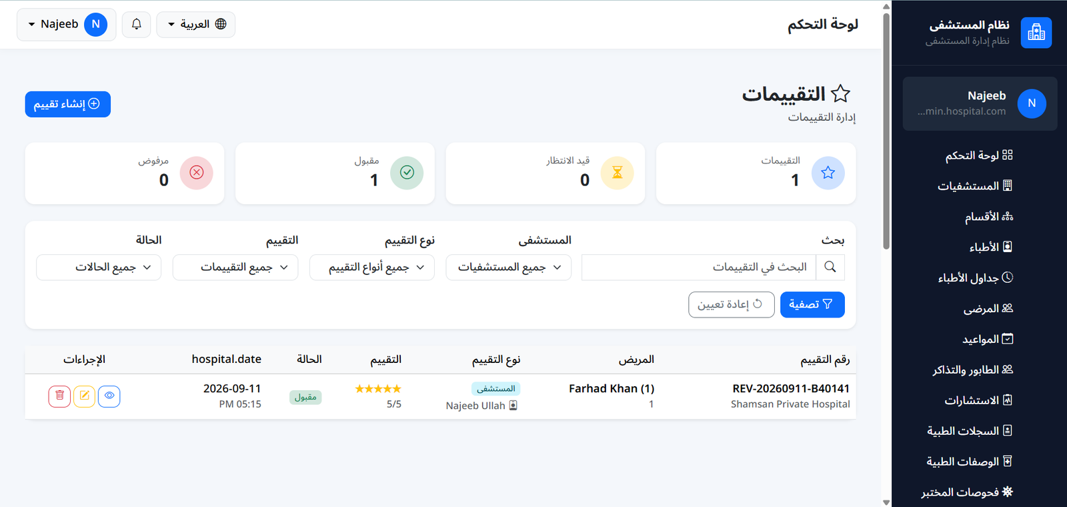Screen dimensions: 1067x507
Task: Click the hourglass icon on قيد الانتظار card
Action: (618, 173)
